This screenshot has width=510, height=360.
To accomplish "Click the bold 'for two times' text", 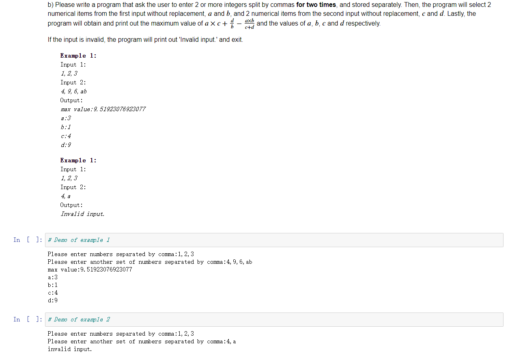I will click(316, 5).
